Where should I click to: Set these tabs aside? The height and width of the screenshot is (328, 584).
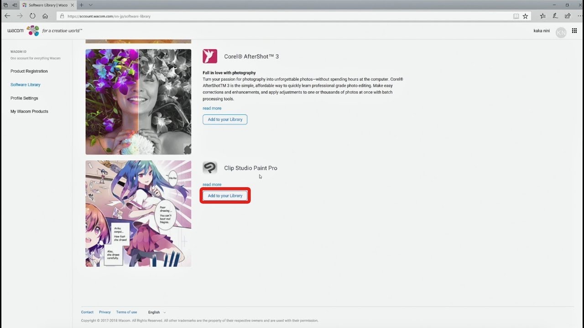(15, 5)
